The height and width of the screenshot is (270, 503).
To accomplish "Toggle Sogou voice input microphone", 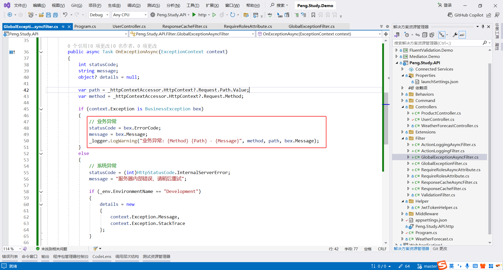I will point(467,266).
